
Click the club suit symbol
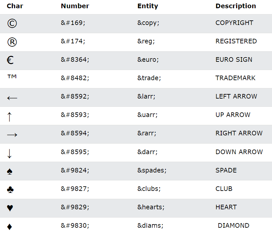10,190
